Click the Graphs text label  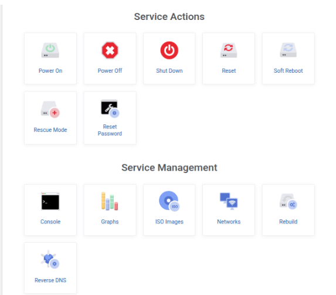(110, 222)
